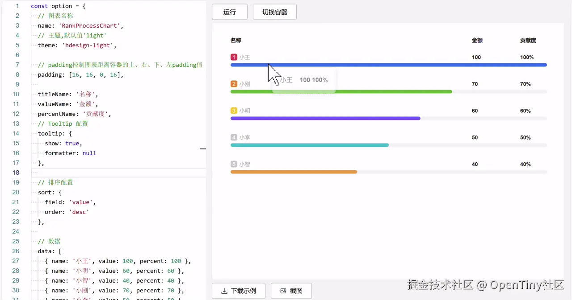572x300 pixels.
Task: Select the orange rank badge 2 beside 小刚
Action: point(233,84)
